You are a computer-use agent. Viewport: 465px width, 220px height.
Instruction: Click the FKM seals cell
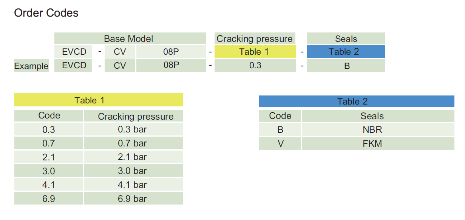coord(377,144)
